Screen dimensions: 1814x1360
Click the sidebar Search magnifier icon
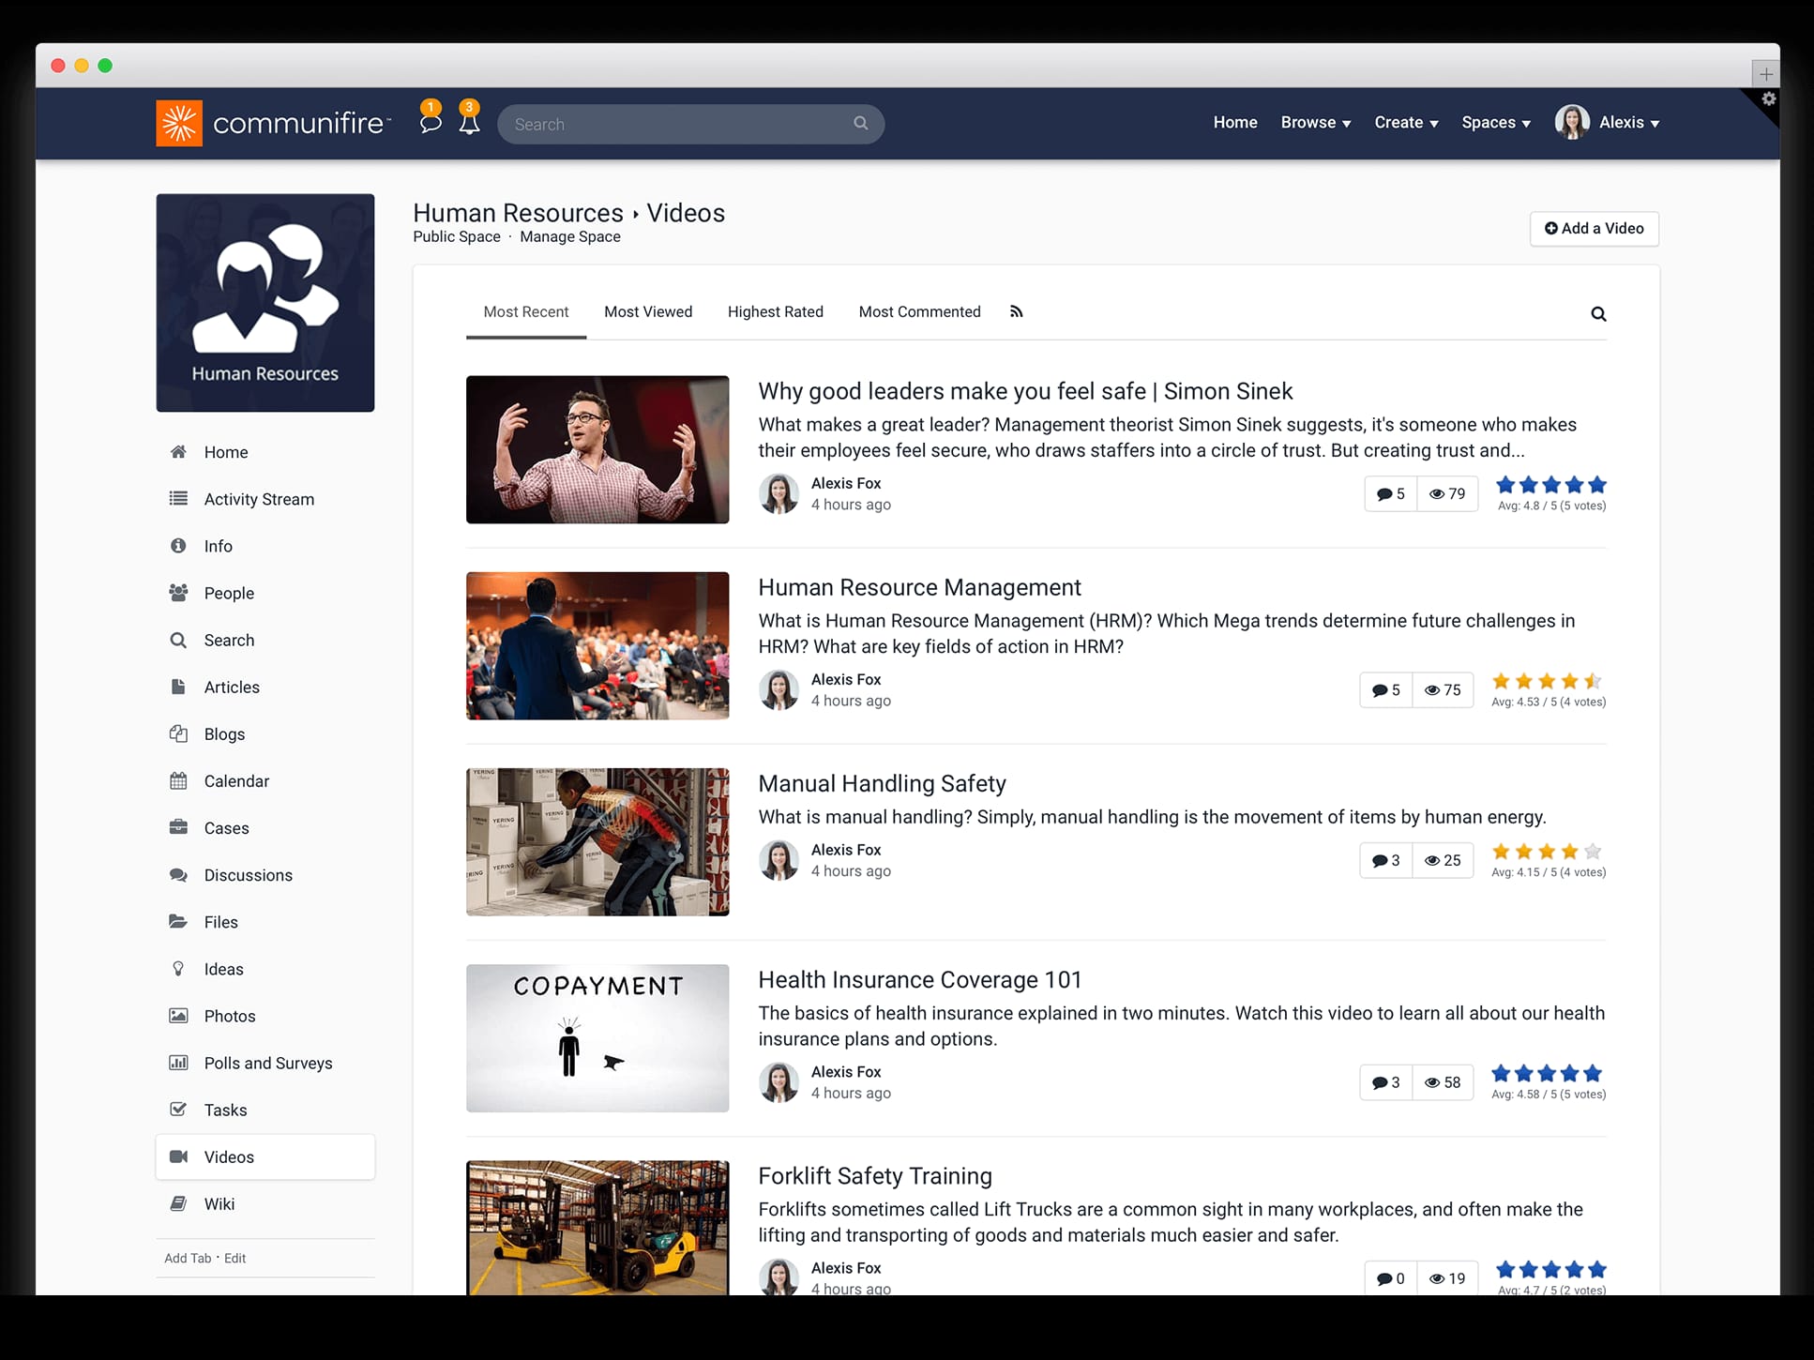point(178,640)
